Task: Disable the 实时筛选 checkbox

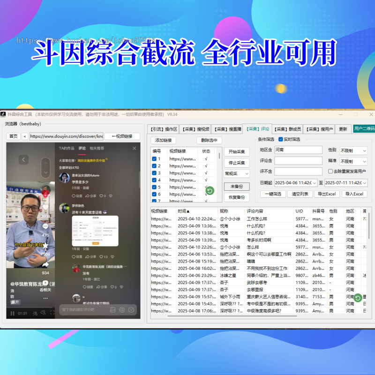Action: click(x=280, y=139)
